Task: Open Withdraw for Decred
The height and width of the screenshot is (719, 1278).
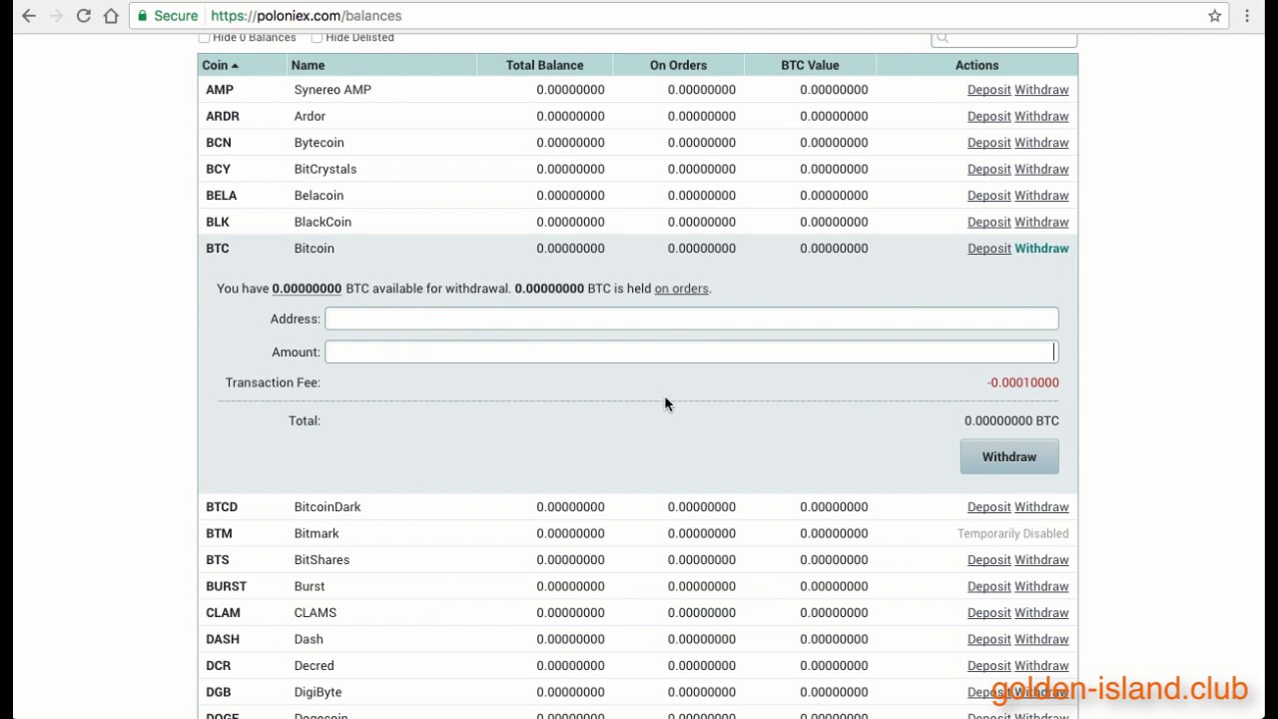Action: point(1041,666)
